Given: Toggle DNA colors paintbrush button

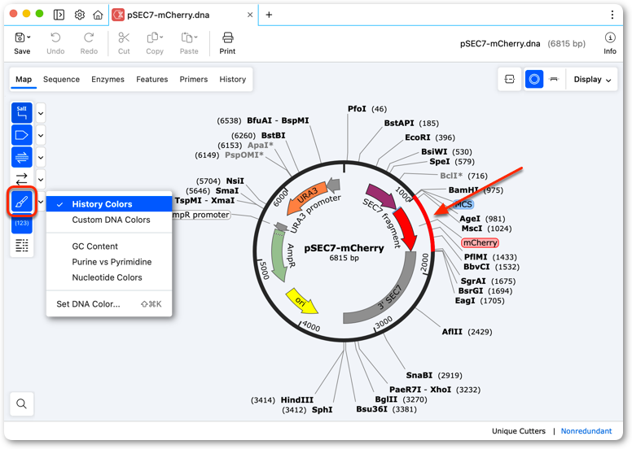Looking at the screenshot, I should tap(22, 202).
